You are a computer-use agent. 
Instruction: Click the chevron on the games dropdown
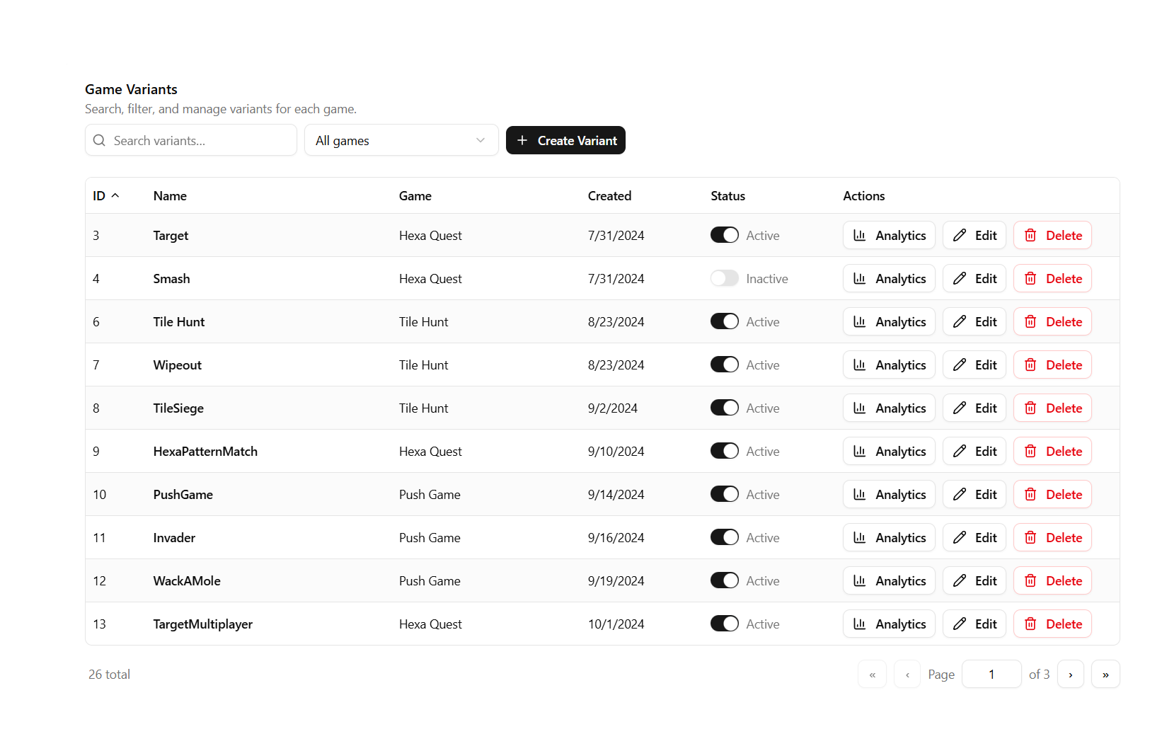coord(481,140)
